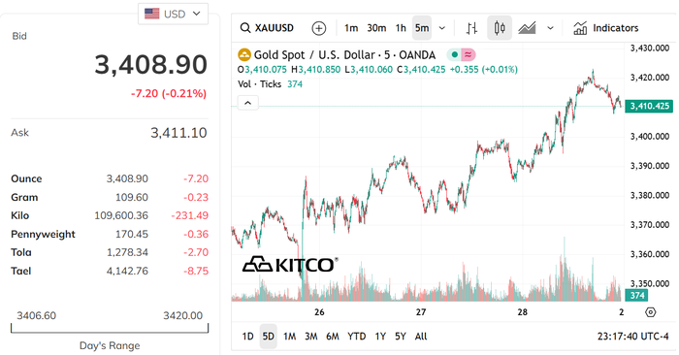Select the 5m interval
Screen dimensions: 679x355
click(422, 28)
